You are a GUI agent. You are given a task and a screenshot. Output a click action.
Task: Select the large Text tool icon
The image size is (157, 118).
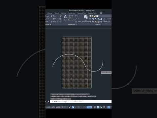[65, 17]
